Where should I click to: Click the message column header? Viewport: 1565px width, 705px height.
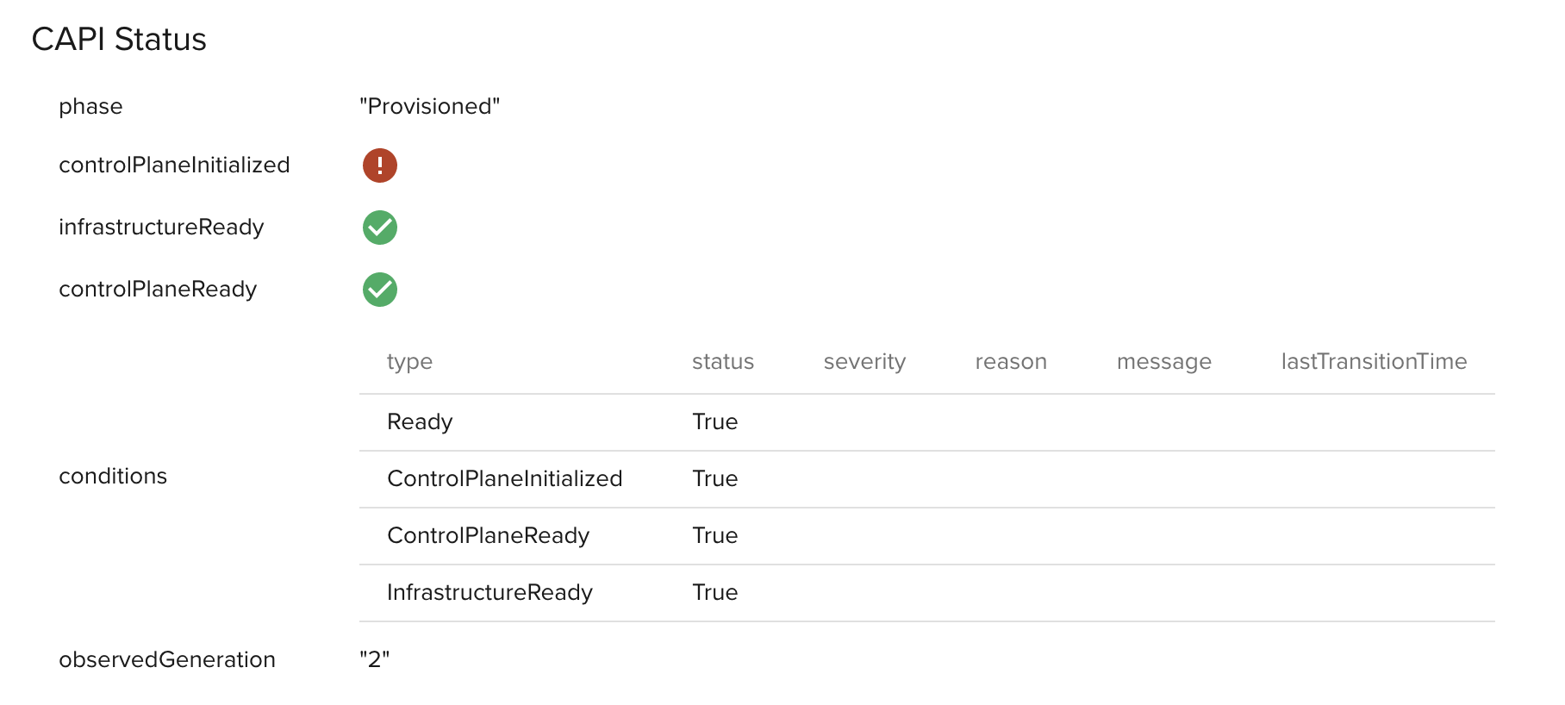click(x=1164, y=362)
